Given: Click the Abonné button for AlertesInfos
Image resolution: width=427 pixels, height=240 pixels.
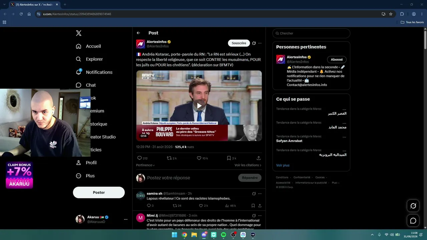Looking at the screenshot, I should click(x=337, y=60).
